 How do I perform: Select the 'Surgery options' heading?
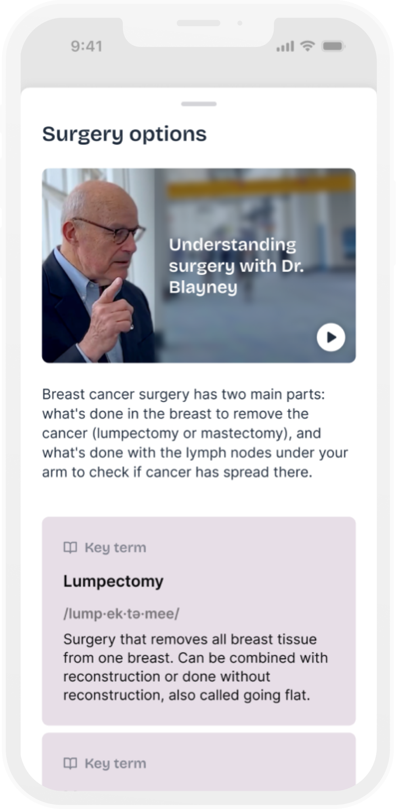pyautogui.click(x=124, y=134)
